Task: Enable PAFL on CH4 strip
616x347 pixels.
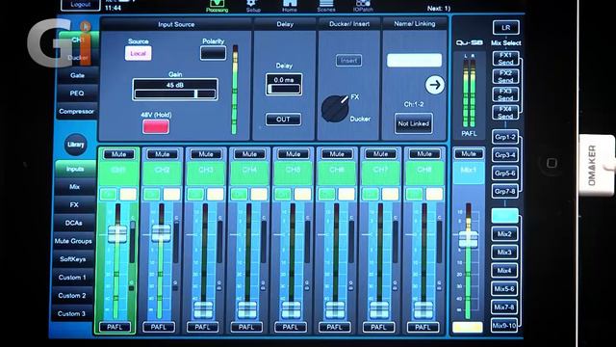Action: click(246, 327)
